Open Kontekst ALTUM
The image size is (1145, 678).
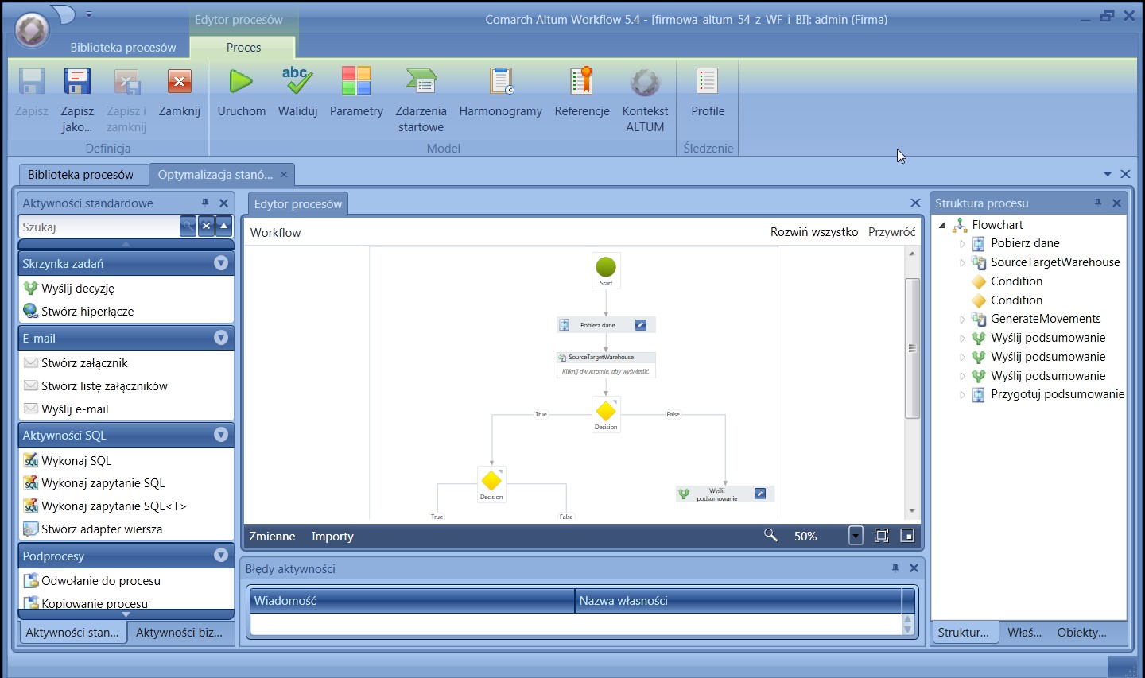point(645,81)
